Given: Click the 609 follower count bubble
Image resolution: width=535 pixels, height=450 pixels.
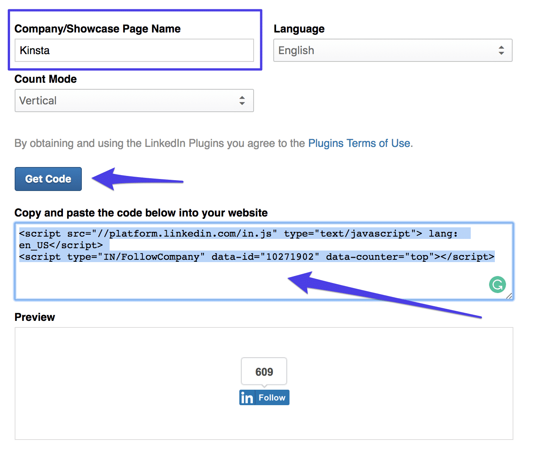Looking at the screenshot, I should click(x=264, y=372).
